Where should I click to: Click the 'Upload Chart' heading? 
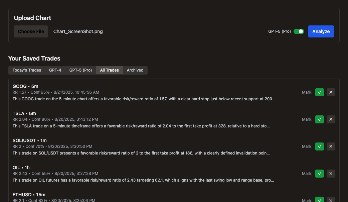pyautogui.click(x=32, y=18)
